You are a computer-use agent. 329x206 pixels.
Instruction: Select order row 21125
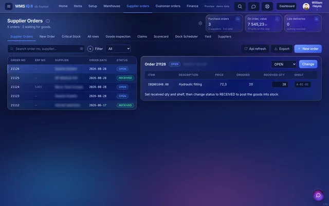pyautogui.click(x=72, y=78)
